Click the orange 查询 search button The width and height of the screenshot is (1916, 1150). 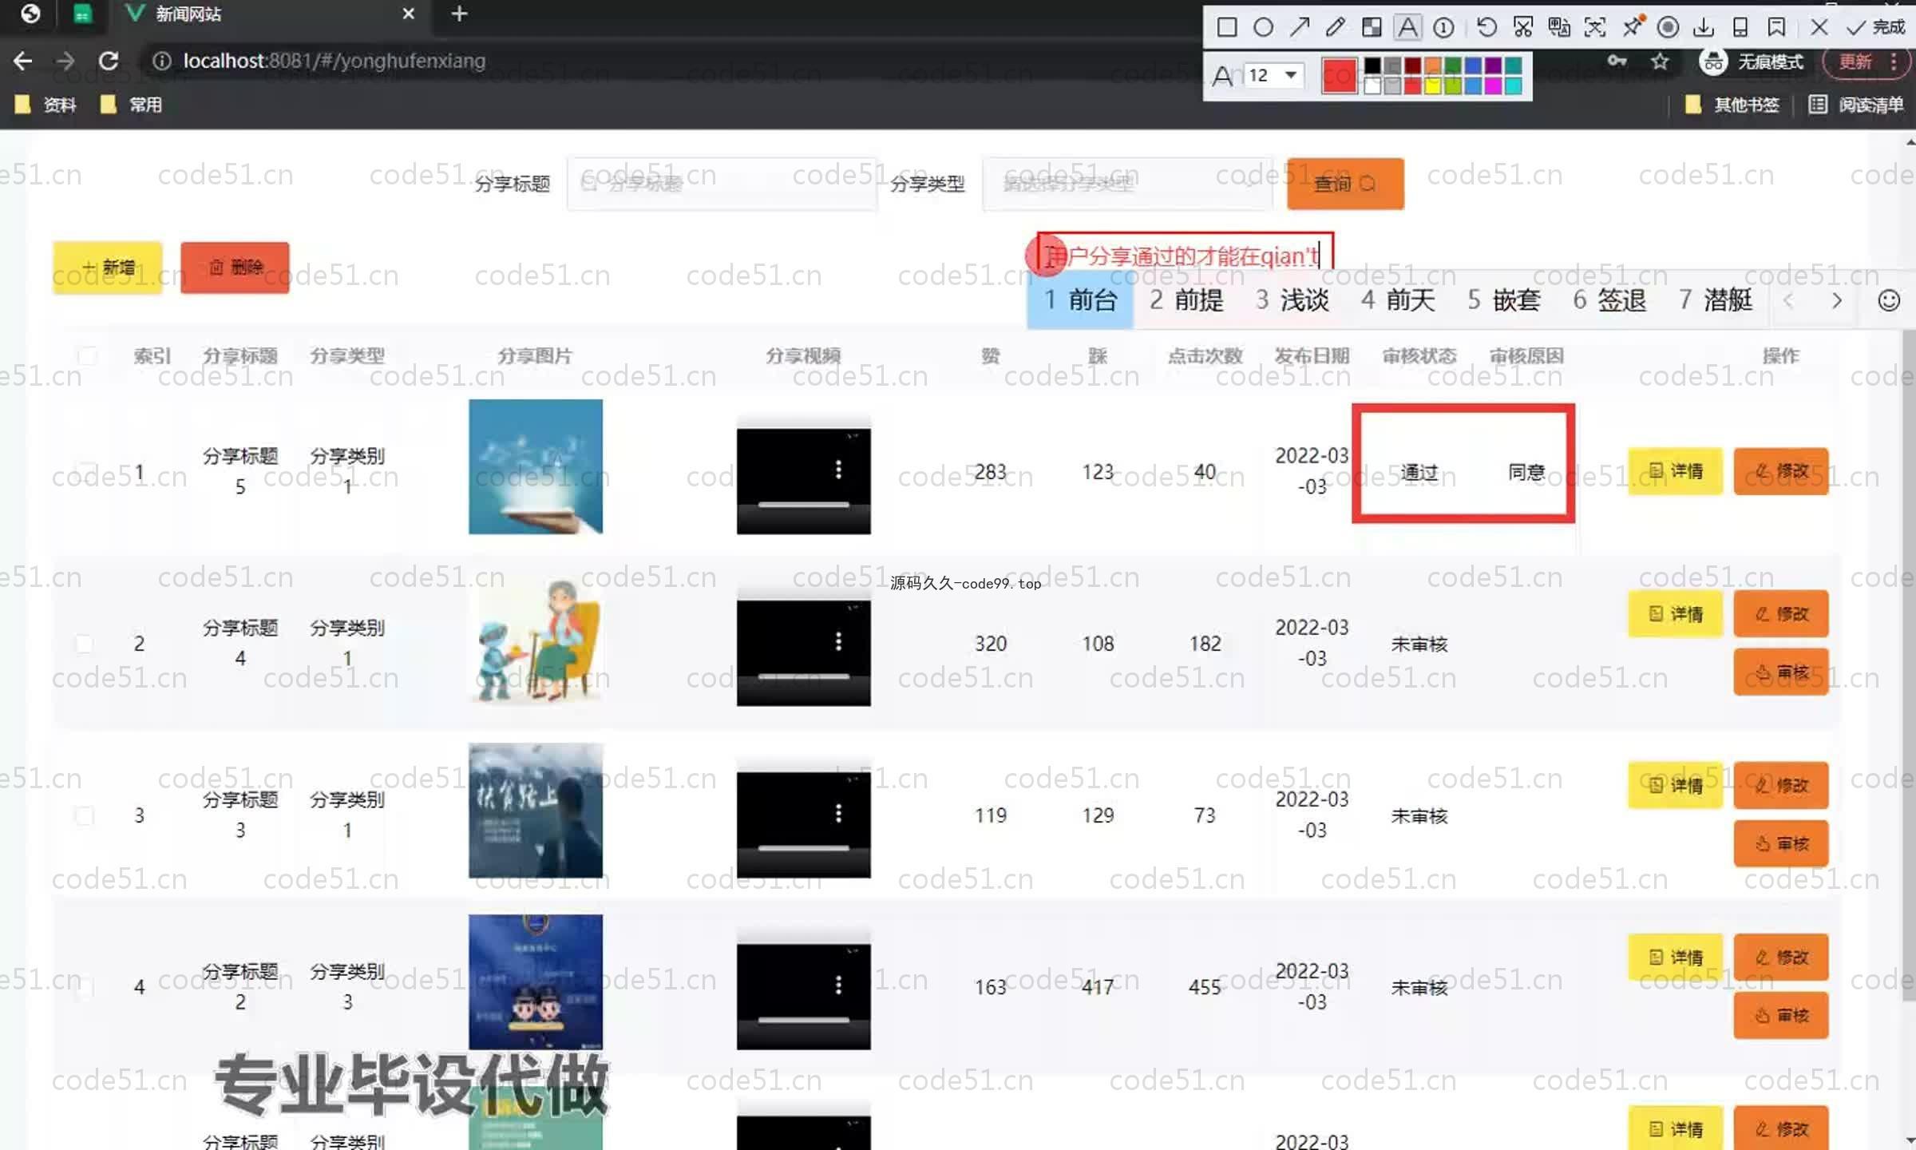point(1345,184)
